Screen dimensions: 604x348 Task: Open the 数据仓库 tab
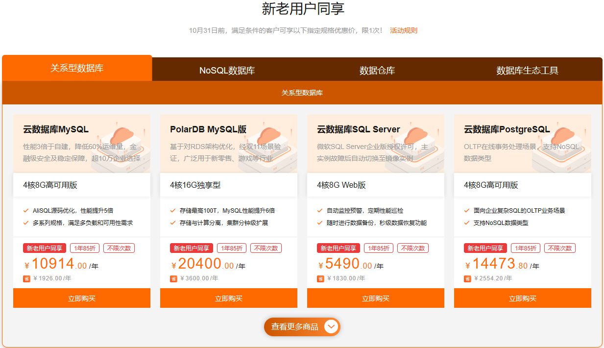[377, 70]
